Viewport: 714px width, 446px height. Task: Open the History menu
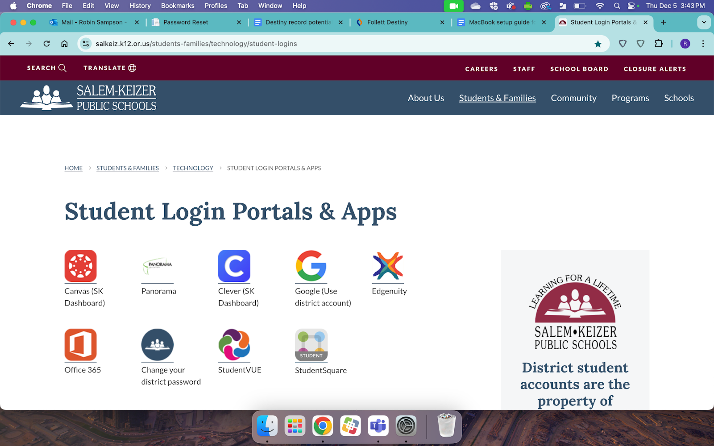[x=140, y=6]
